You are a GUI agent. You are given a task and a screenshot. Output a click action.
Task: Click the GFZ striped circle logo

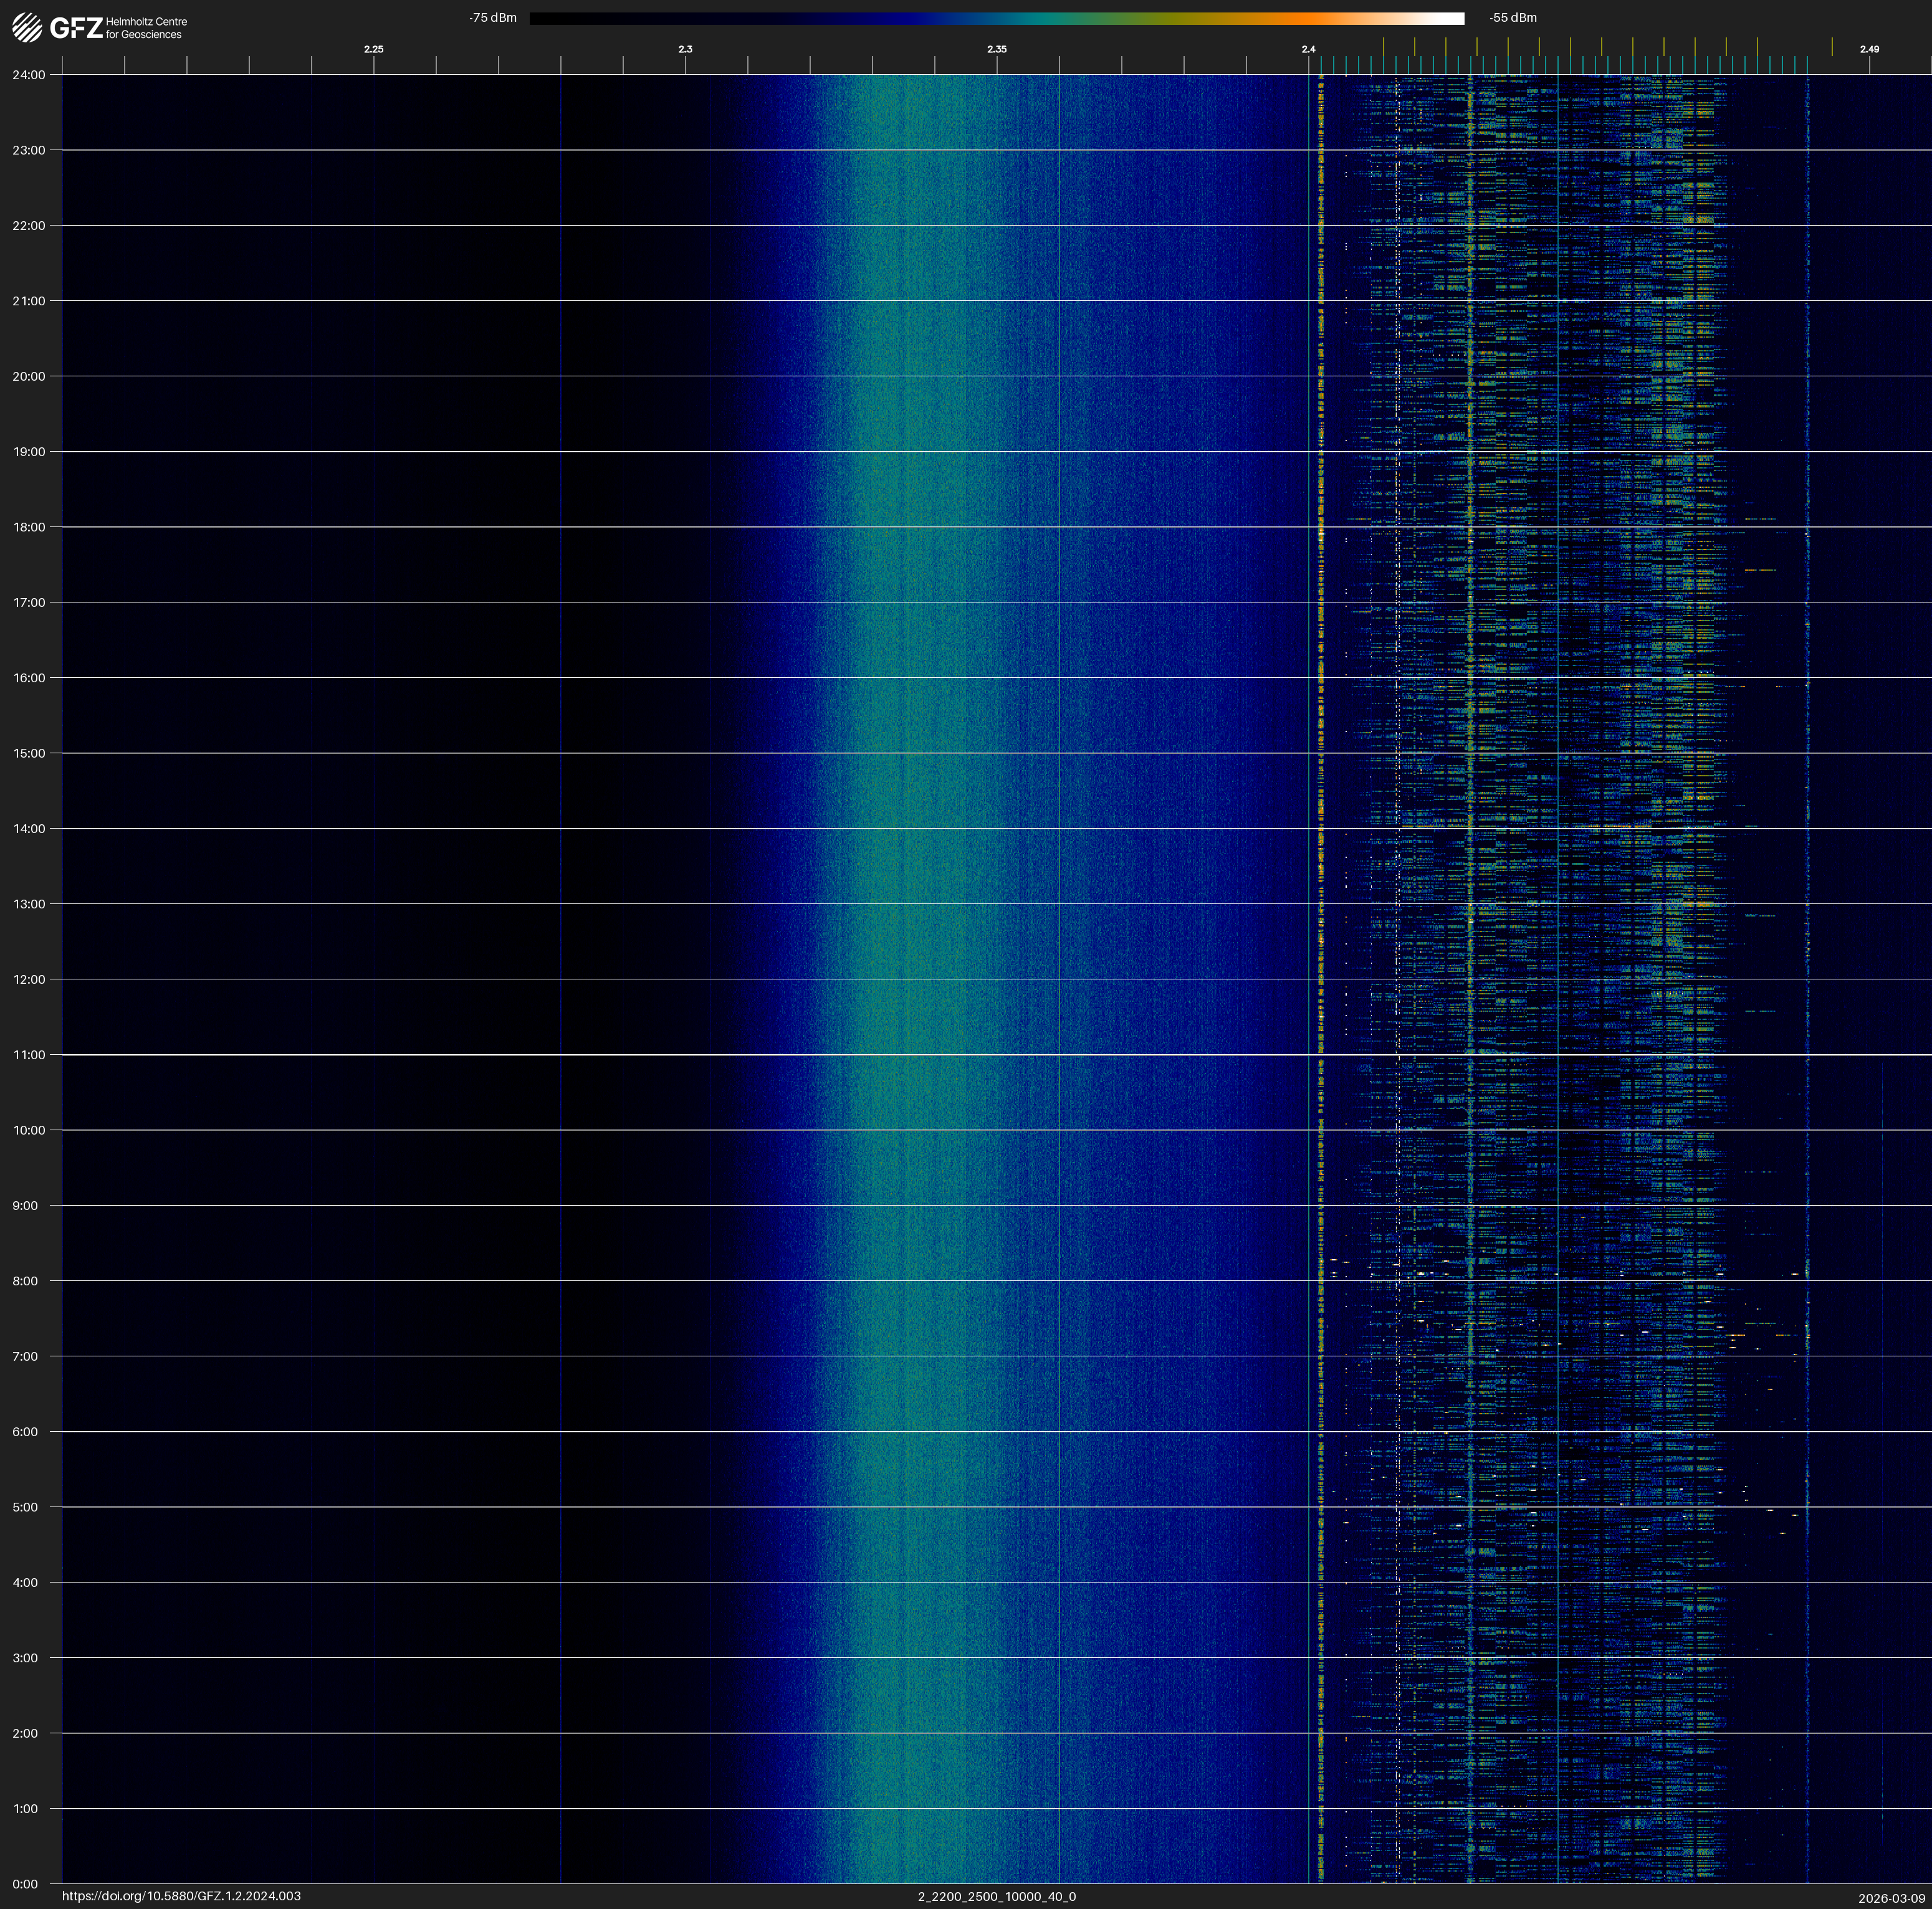(27, 27)
